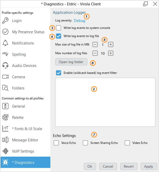Click the Palette icon in sidebar

coord(5,118)
